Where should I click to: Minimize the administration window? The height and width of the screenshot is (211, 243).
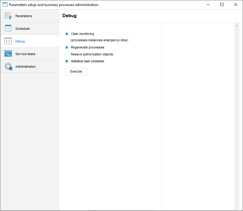click(208, 5)
